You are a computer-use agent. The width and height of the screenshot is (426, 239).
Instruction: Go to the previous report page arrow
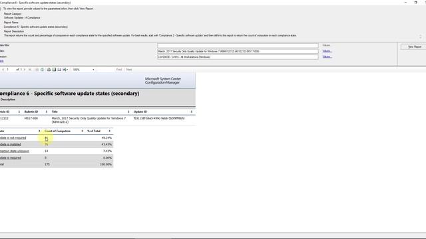(x=3, y=70)
